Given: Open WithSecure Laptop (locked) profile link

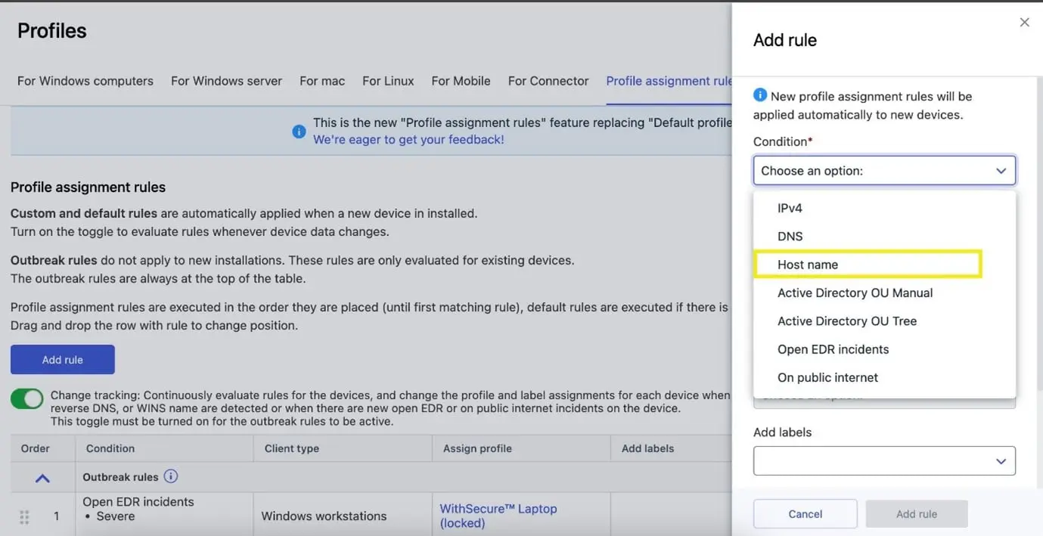Looking at the screenshot, I should (x=498, y=516).
